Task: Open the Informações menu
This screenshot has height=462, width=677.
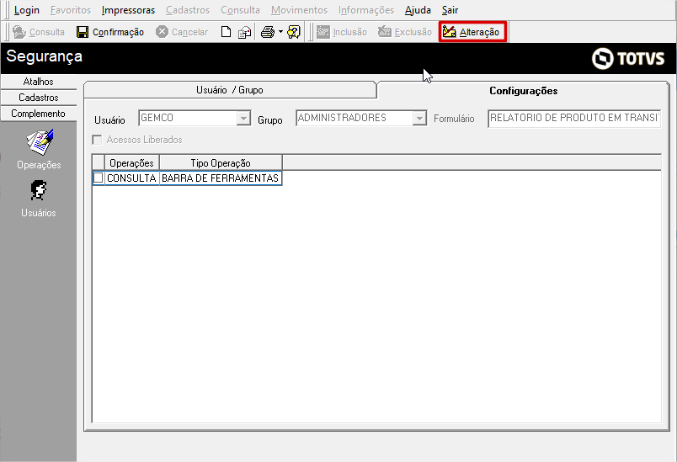Action: [366, 10]
